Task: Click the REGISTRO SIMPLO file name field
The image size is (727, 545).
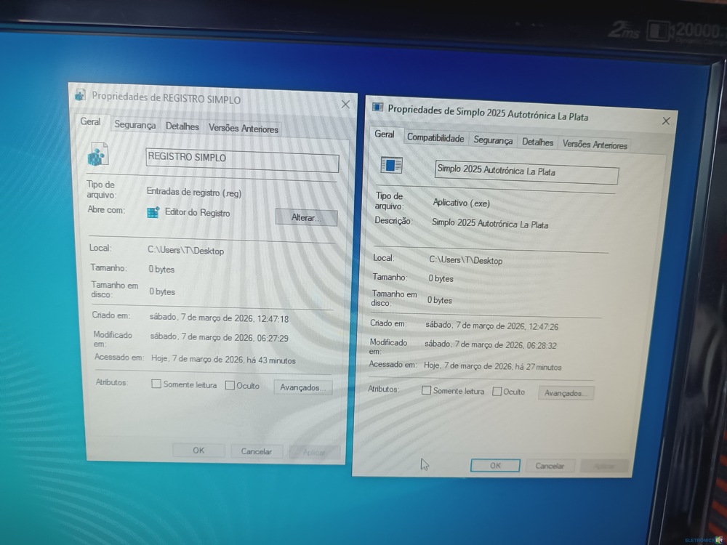Action: pyautogui.click(x=242, y=161)
